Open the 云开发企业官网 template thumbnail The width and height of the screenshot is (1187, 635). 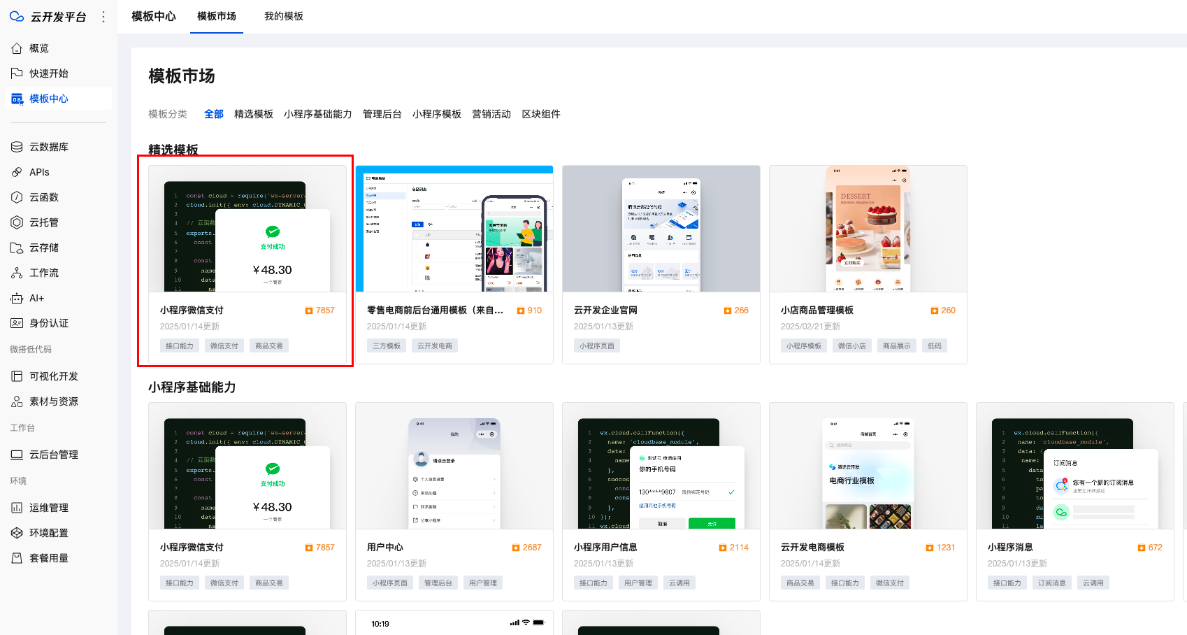point(661,229)
